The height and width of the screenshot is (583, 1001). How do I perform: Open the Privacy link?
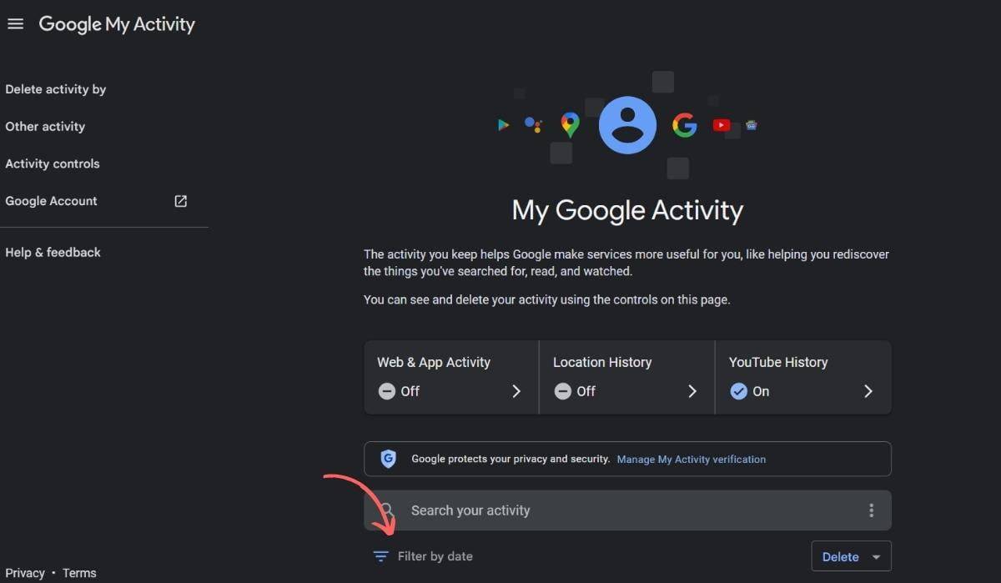tap(25, 573)
